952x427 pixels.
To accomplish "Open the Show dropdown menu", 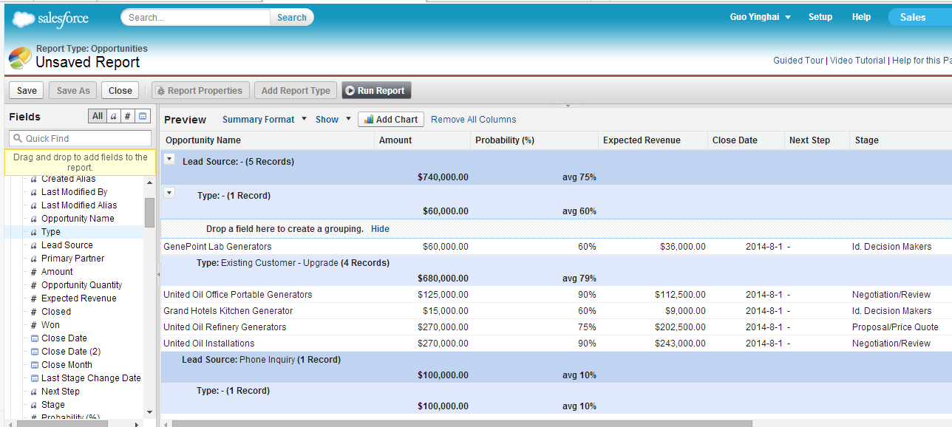I will coord(333,119).
